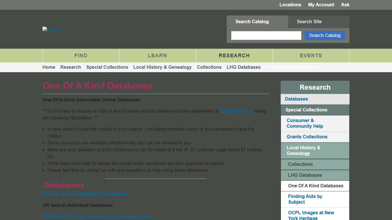
Task: Click the Home logo image link
Action: click(51, 30)
